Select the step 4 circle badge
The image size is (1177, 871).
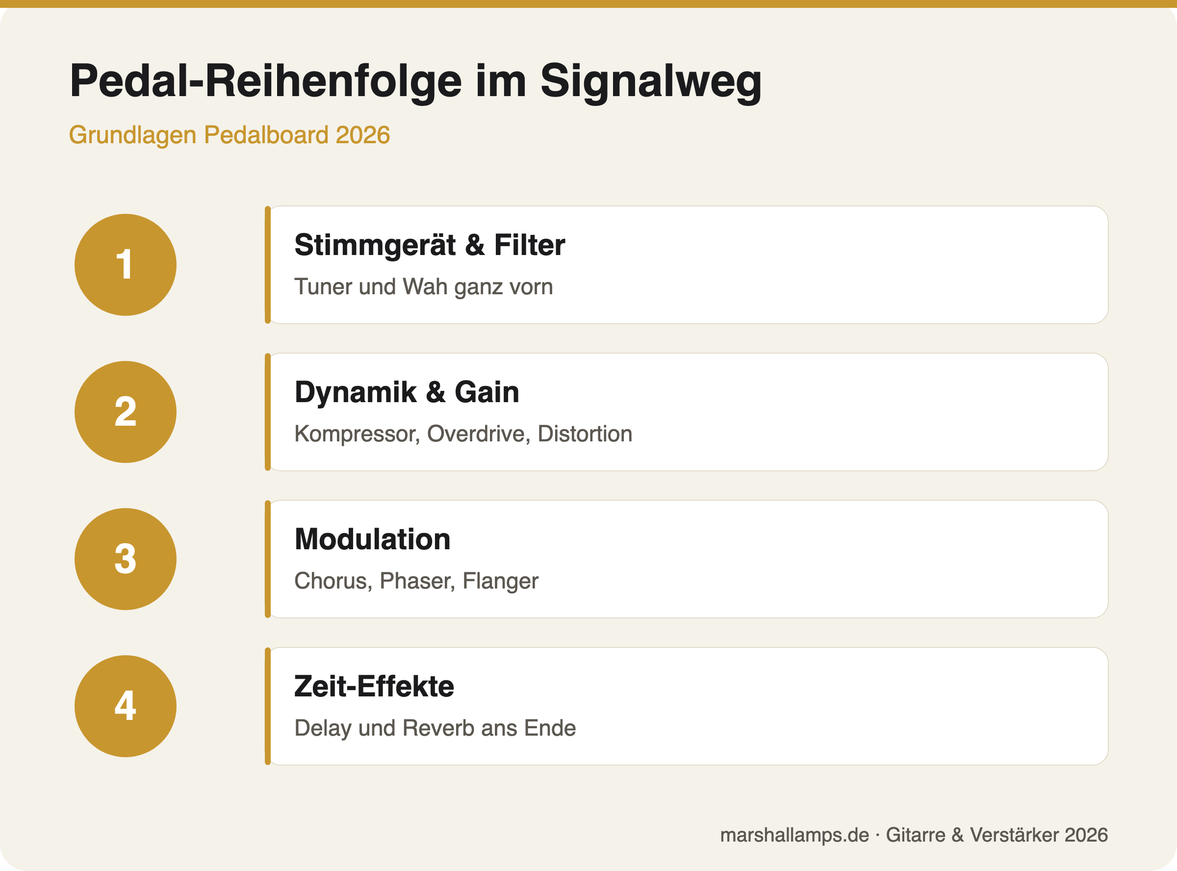click(x=126, y=706)
